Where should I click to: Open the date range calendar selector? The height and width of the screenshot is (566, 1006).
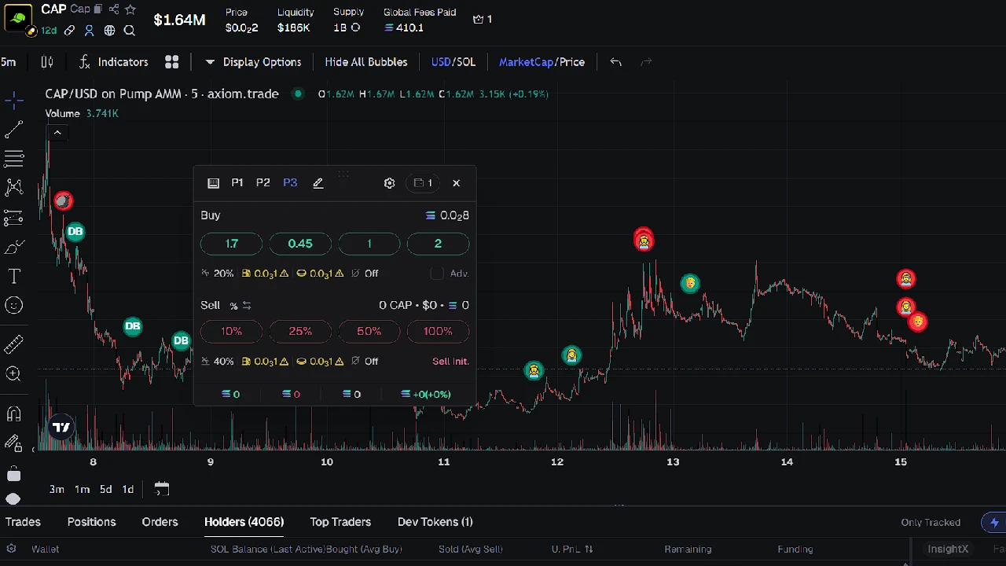pyautogui.click(x=161, y=489)
